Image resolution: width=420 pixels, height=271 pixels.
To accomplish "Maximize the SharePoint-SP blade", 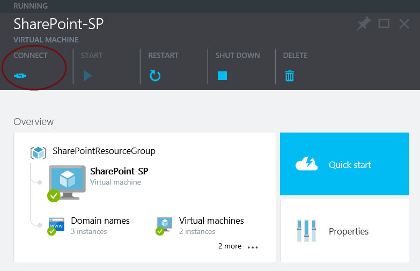I will tap(384, 24).
